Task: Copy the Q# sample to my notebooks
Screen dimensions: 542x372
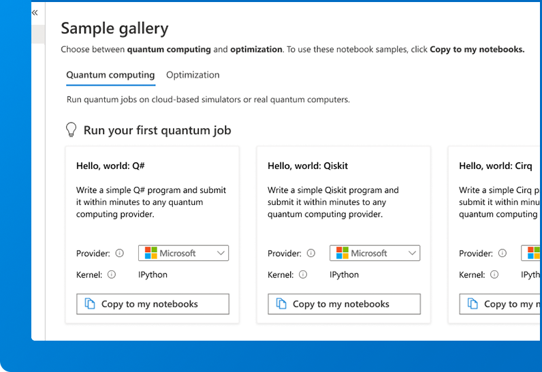Action: click(153, 304)
